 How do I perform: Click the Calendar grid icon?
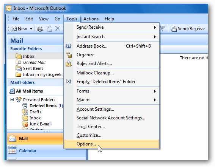point(12,150)
